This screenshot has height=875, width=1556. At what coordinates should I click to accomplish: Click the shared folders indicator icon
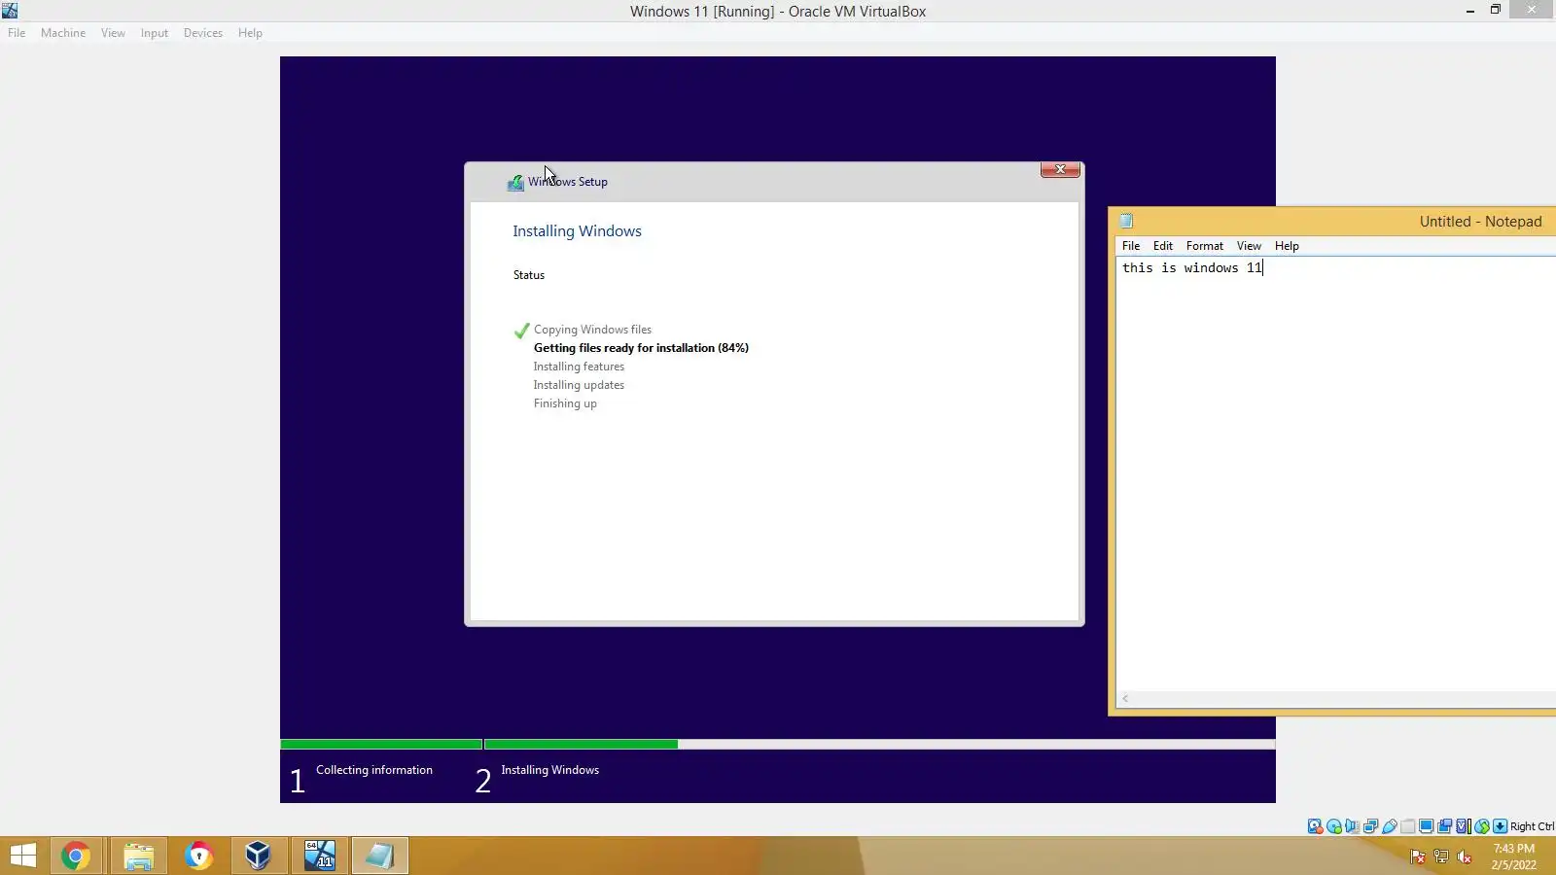pos(1407,826)
